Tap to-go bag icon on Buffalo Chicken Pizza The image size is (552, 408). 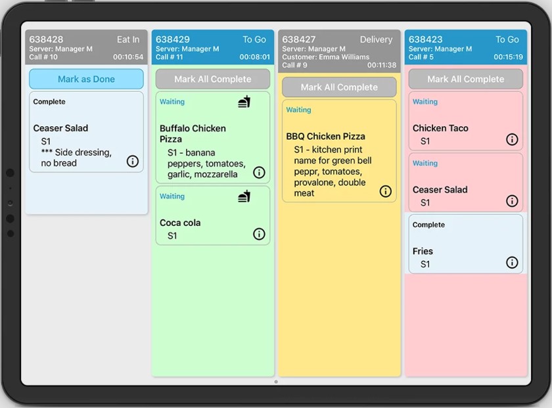[x=244, y=102]
